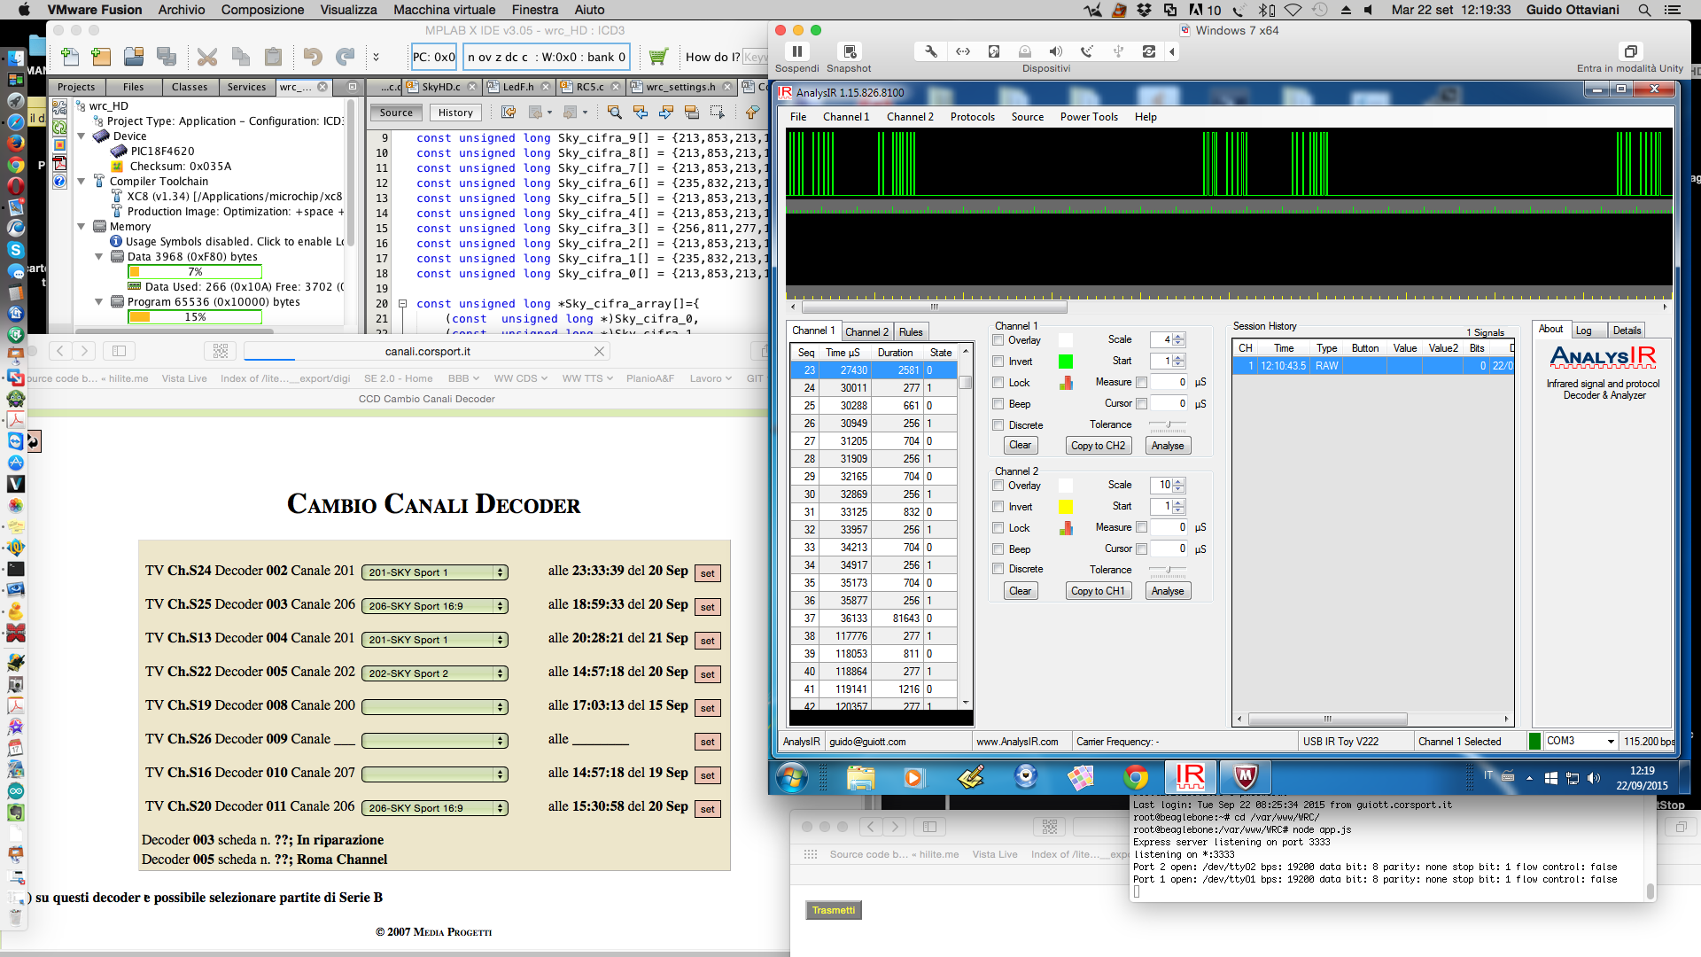Click Channel 2 Analyse button

[1168, 591]
